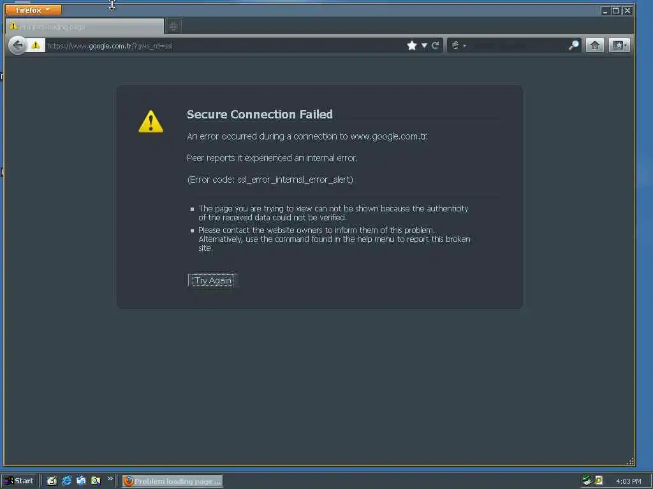653x489 pixels.
Task: Click the error code ssl_error_internal_error_alert text
Action: click(270, 180)
